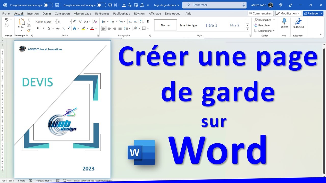Click the Undo arrow icon

[x=7, y=20]
